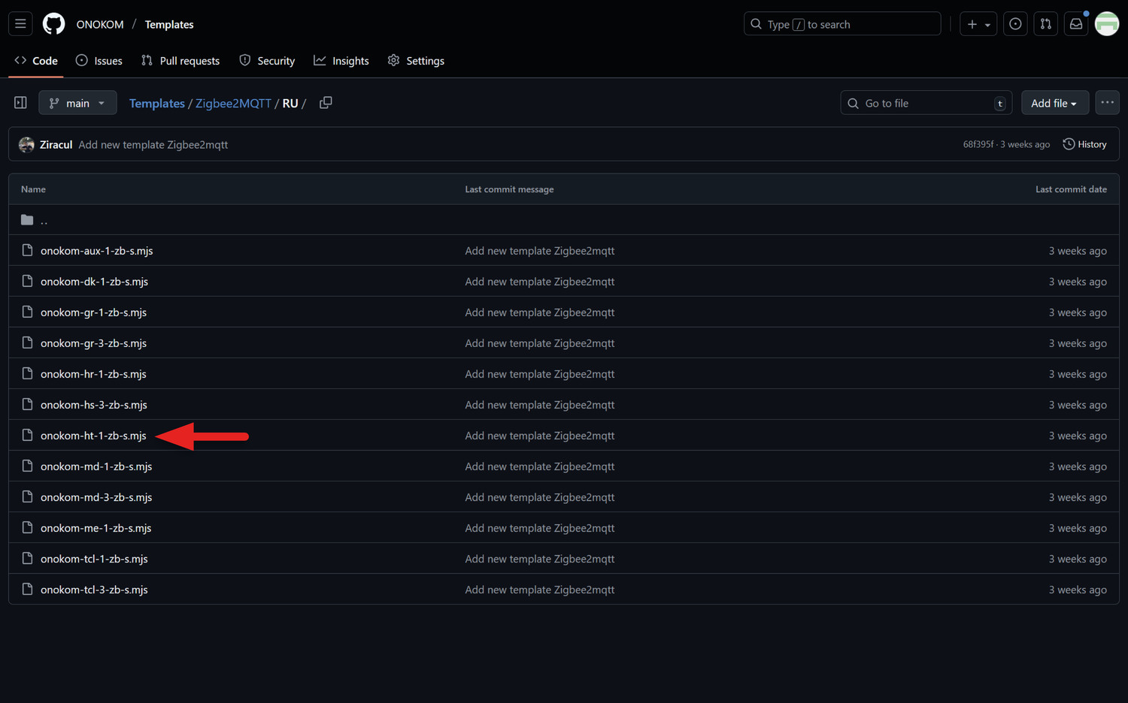
Task: View commit History
Action: pos(1084,144)
